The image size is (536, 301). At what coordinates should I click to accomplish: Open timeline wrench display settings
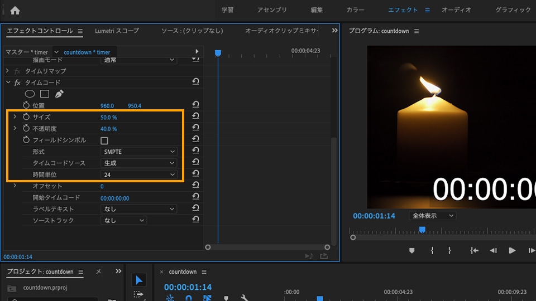[244, 298]
